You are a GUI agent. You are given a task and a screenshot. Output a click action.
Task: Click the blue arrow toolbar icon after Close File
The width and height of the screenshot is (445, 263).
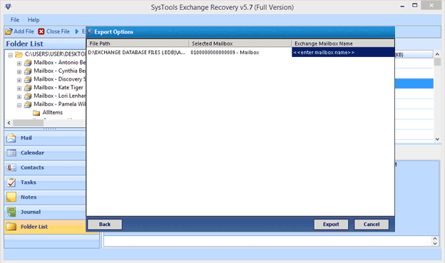(x=77, y=31)
